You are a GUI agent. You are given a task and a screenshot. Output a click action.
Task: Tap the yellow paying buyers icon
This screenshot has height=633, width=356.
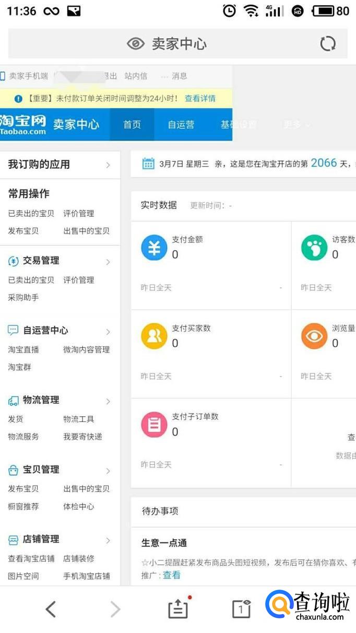154,336
